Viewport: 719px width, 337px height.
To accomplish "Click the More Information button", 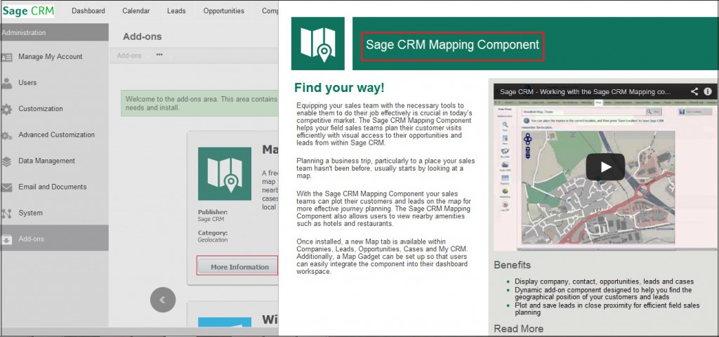I will pos(237,266).
